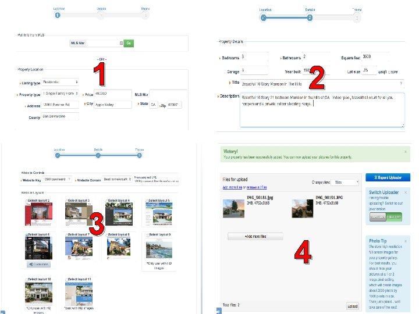Screen dimensions: 419x314
Task: Select the acre lot size radio button
Action: tap(389, 72)
